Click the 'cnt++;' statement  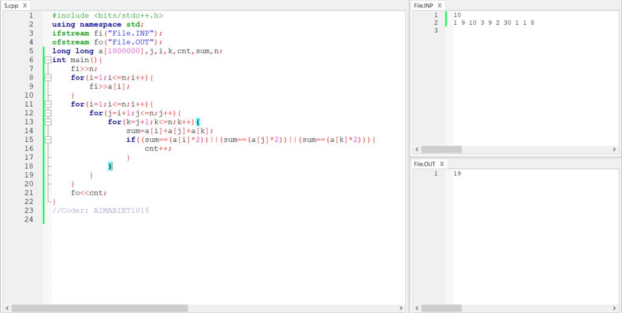[x=159, y=149]
